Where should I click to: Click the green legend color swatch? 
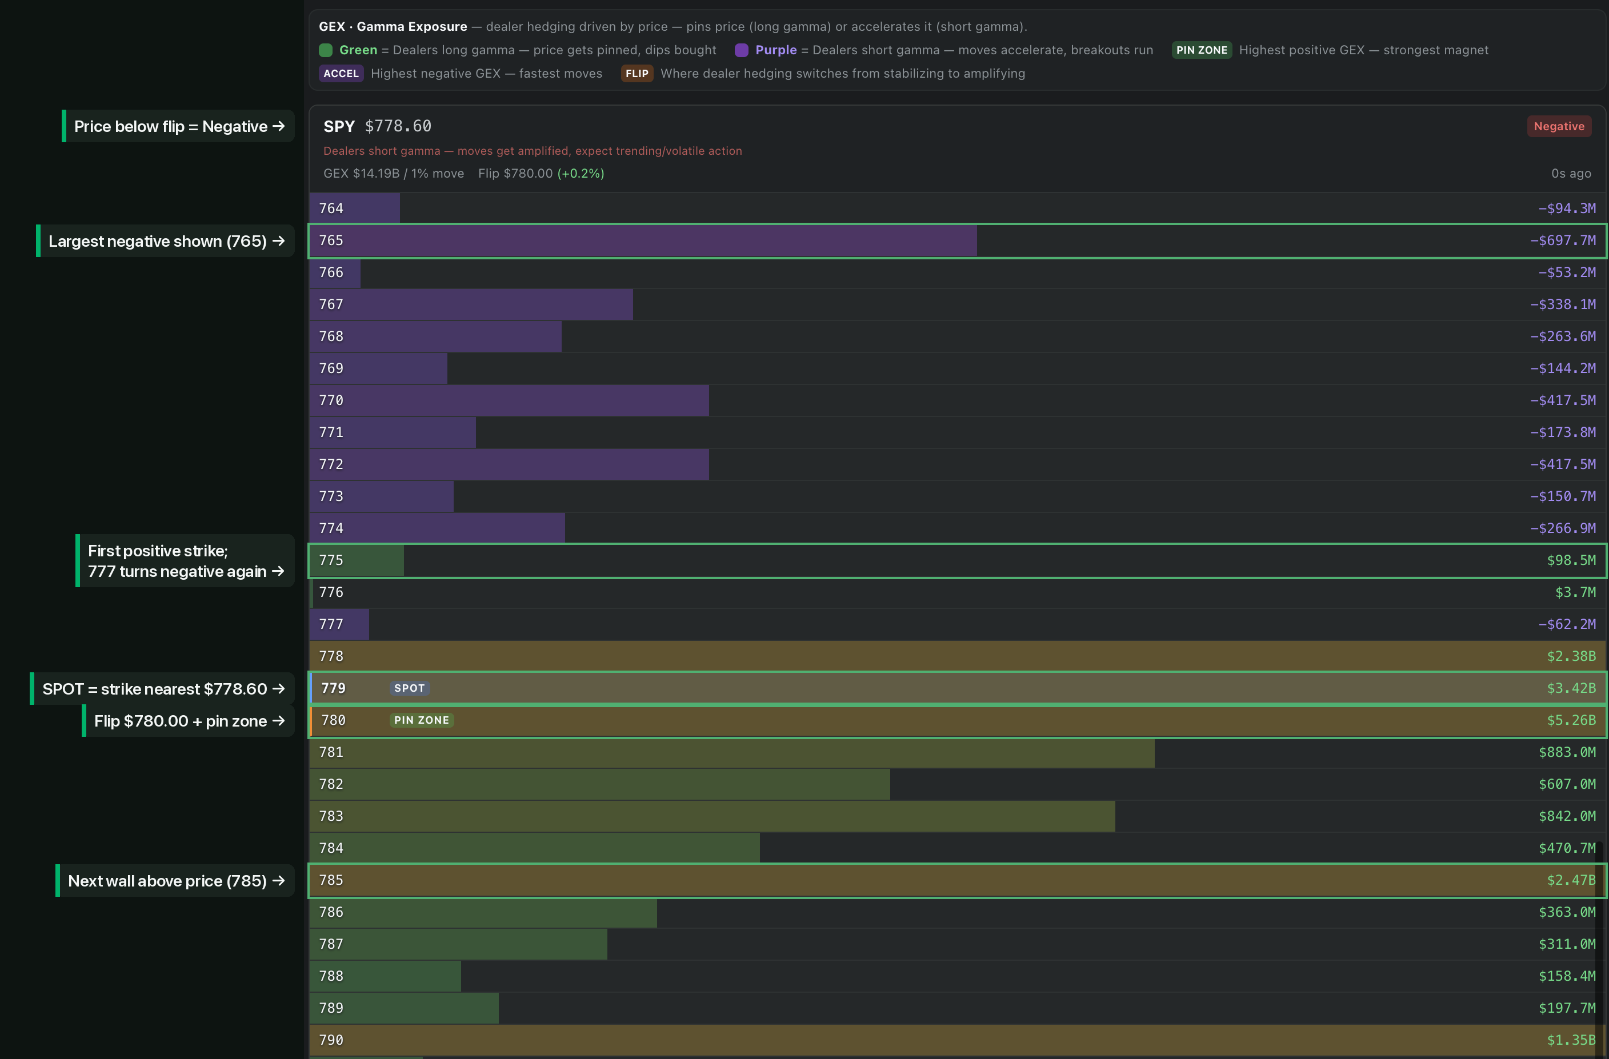[x=325, y=50]
